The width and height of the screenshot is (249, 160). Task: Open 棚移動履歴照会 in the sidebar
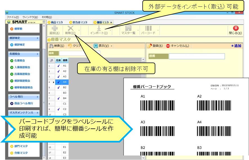[x=21, y=88]
